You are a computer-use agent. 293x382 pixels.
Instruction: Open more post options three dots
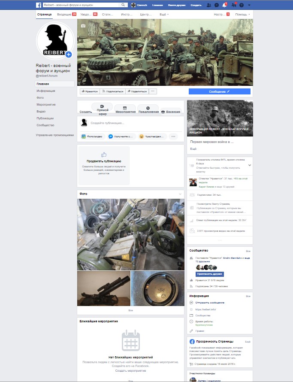click(173, 136)
